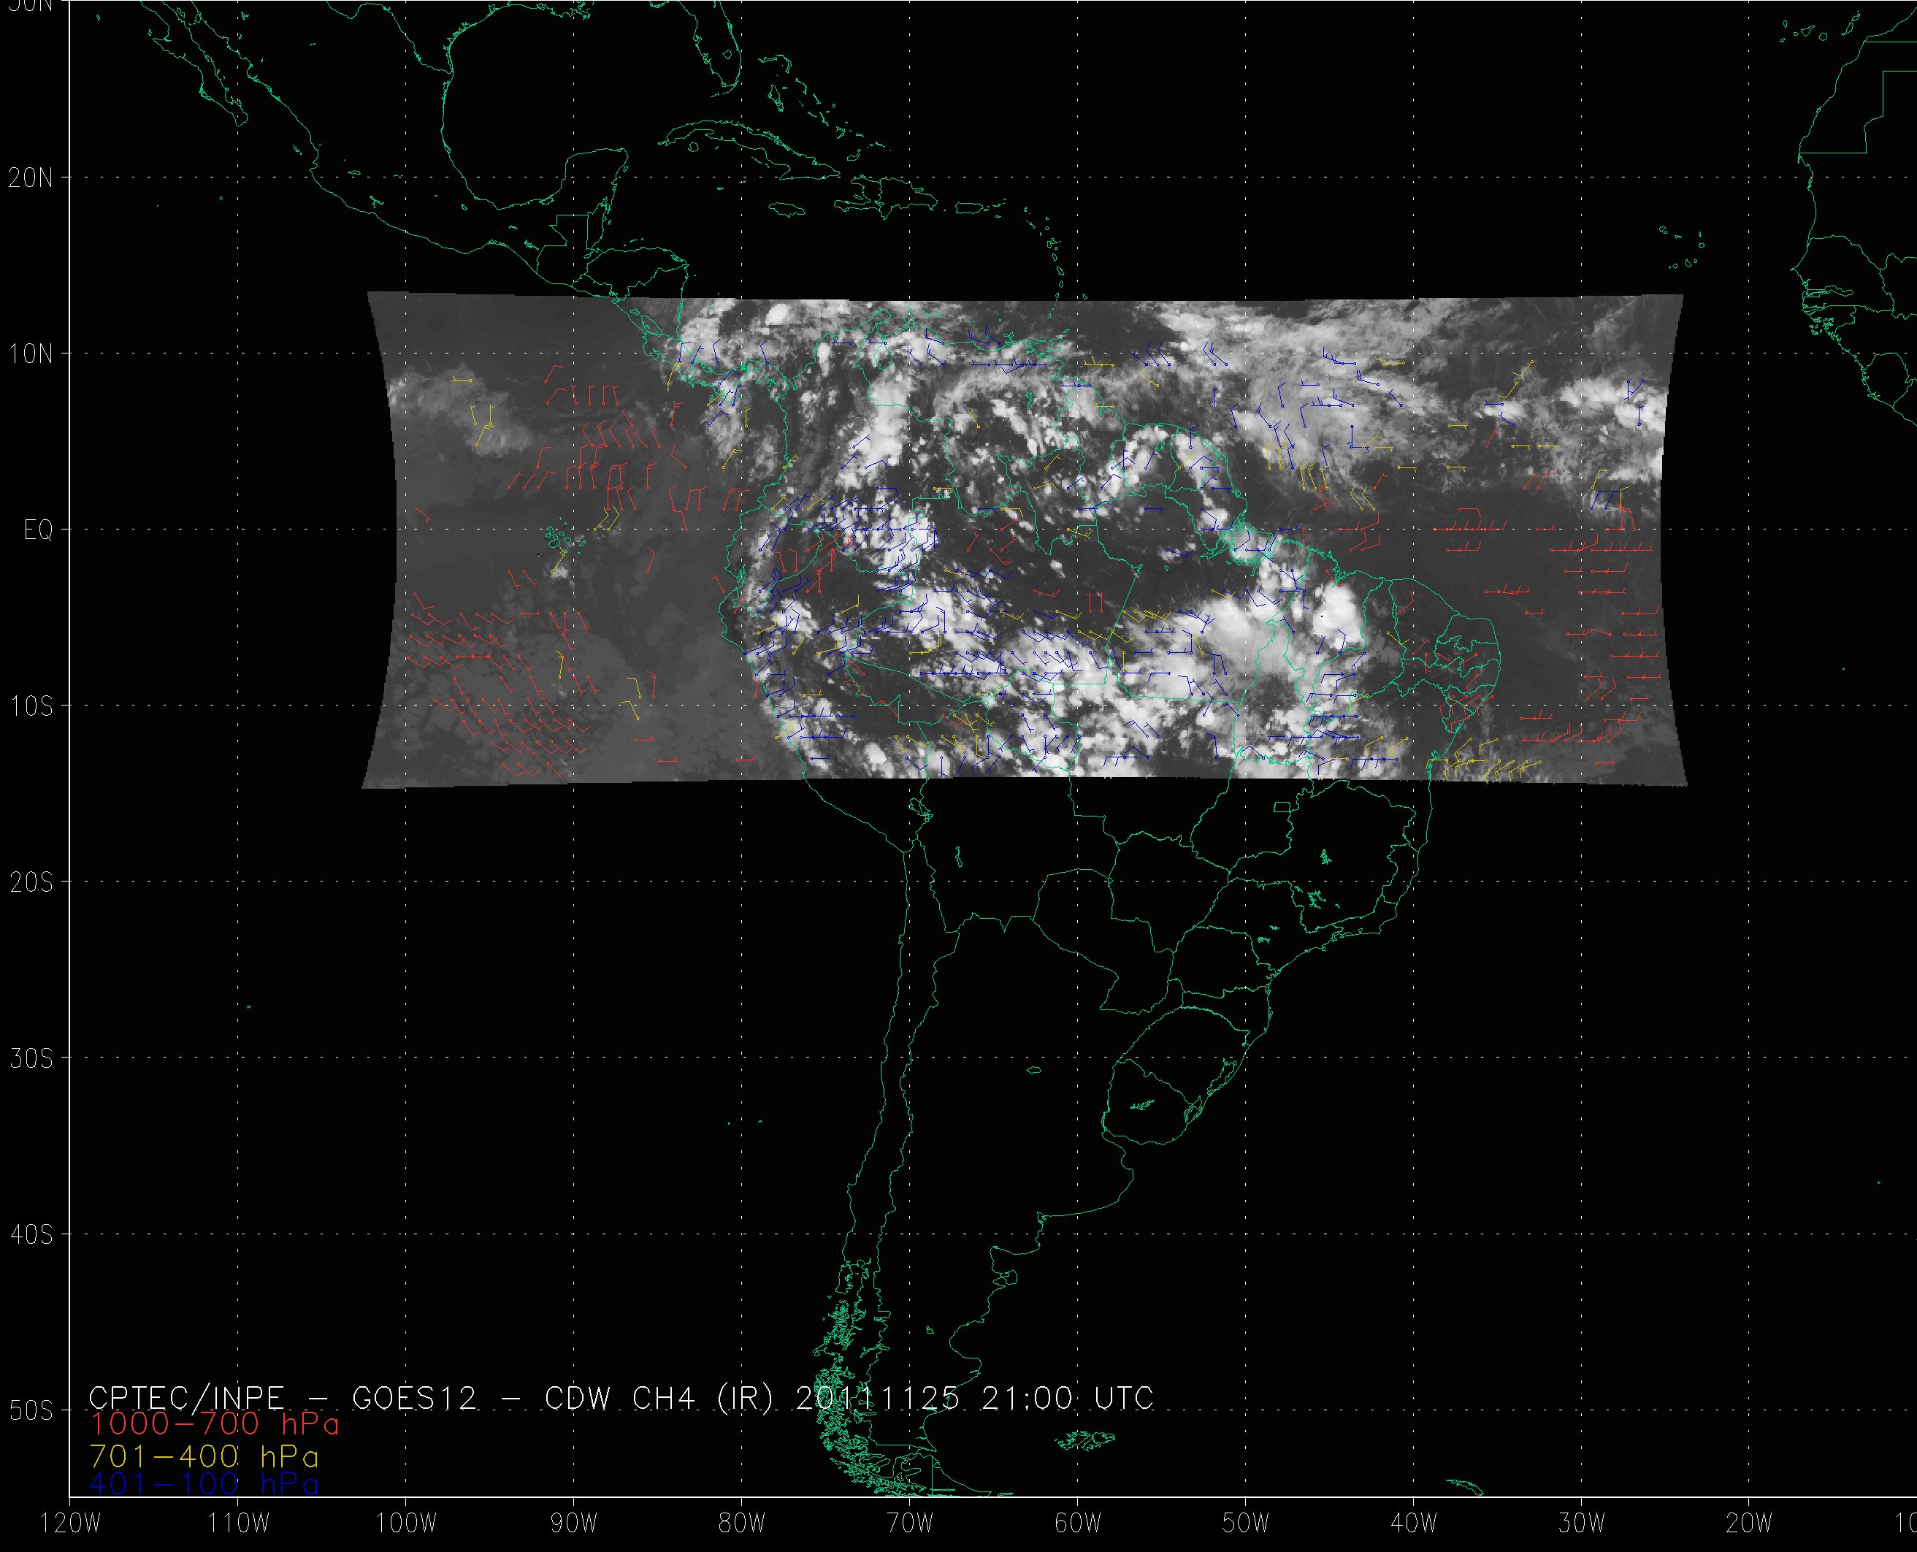This screenshot has width=1917, height=1552.
Task: Click the blue 401-100 hPa legend entry
Action: pos(204,1484)
